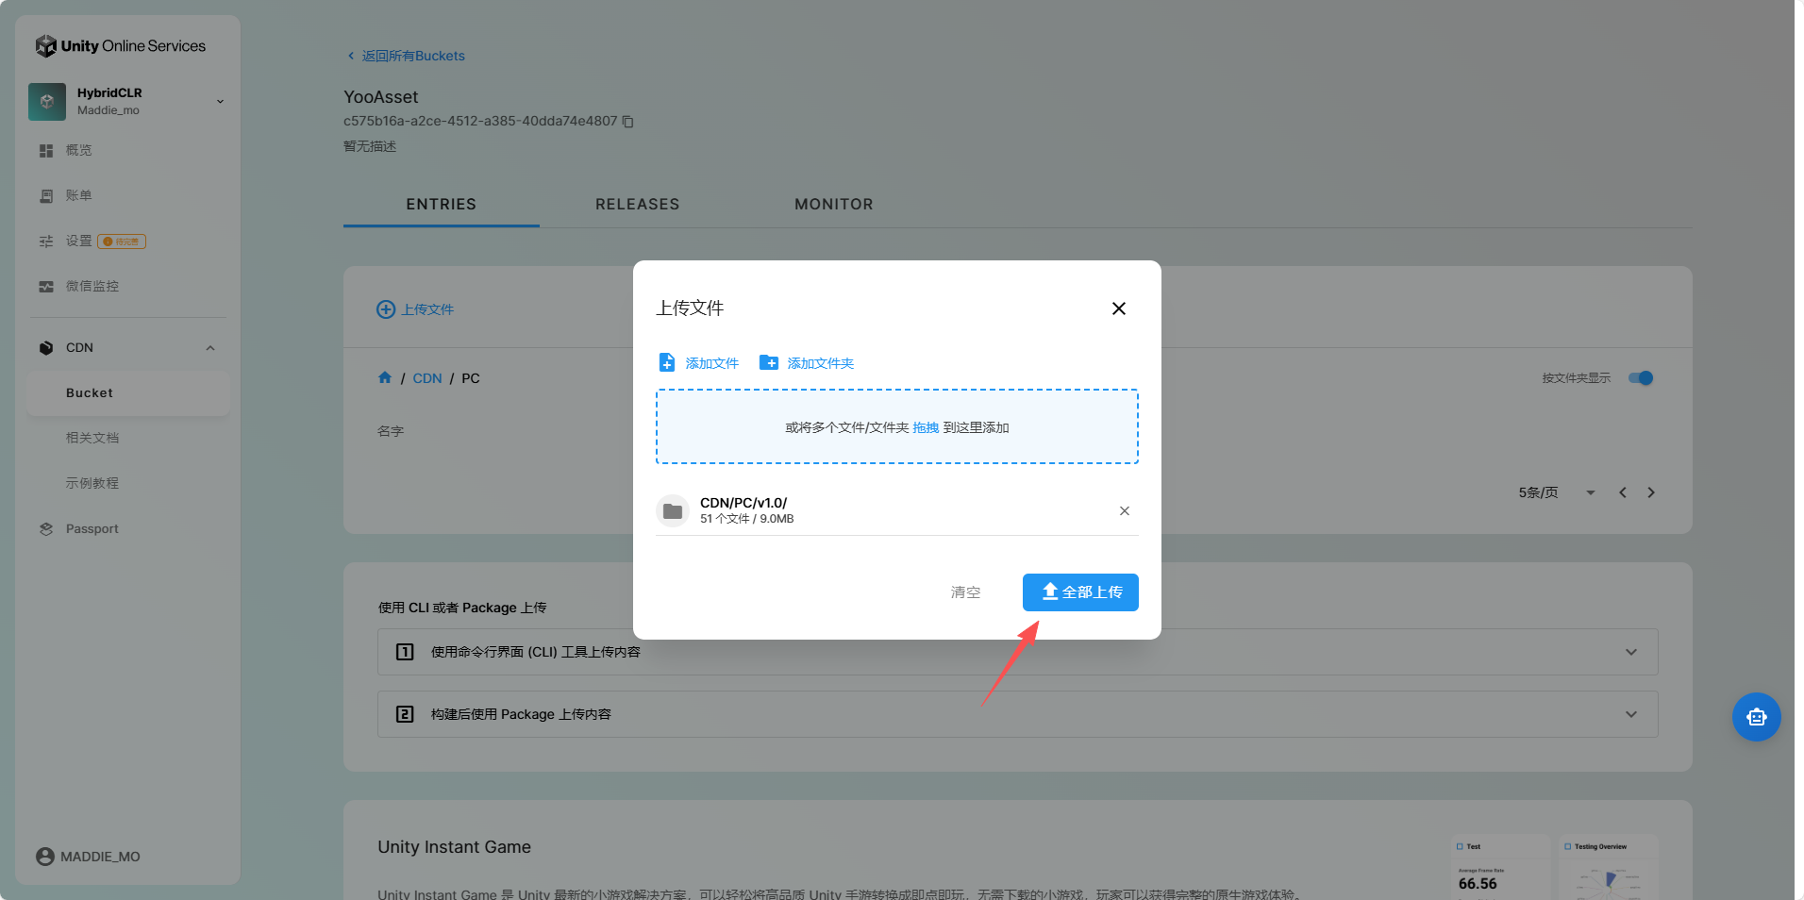Switch to the RELEASES tab
Screen dimensions: 1804x900
[x=638, y=204]
